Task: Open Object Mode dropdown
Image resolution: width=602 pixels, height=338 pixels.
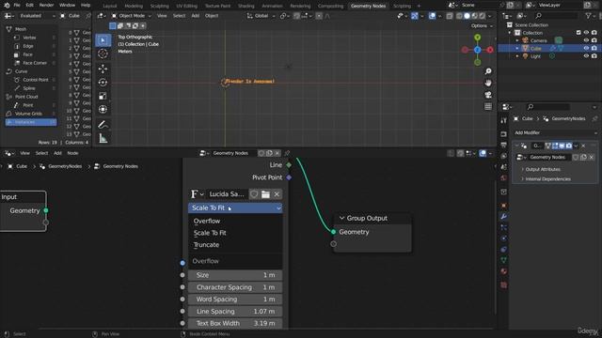Action: pyautogui.click(x=132, y=16)
